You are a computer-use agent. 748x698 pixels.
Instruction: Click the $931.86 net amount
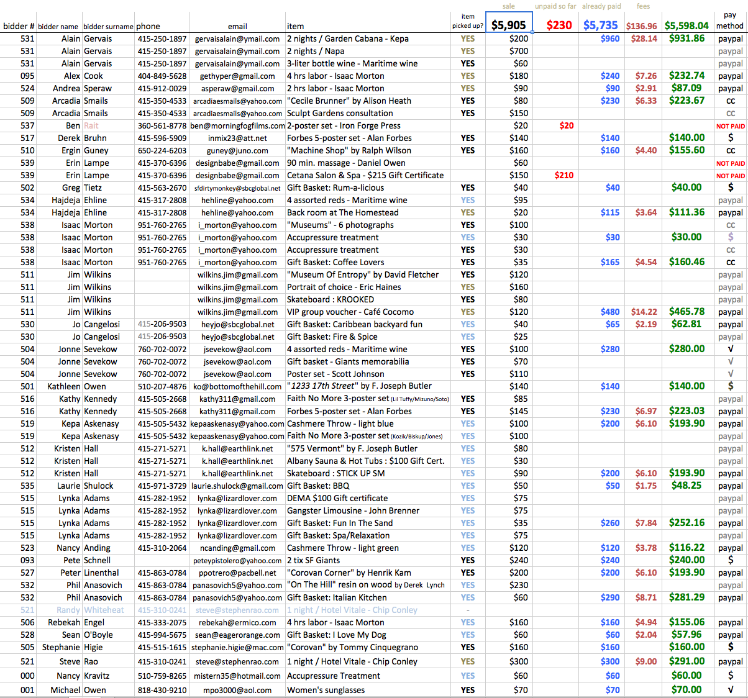[x=686, y=39]
